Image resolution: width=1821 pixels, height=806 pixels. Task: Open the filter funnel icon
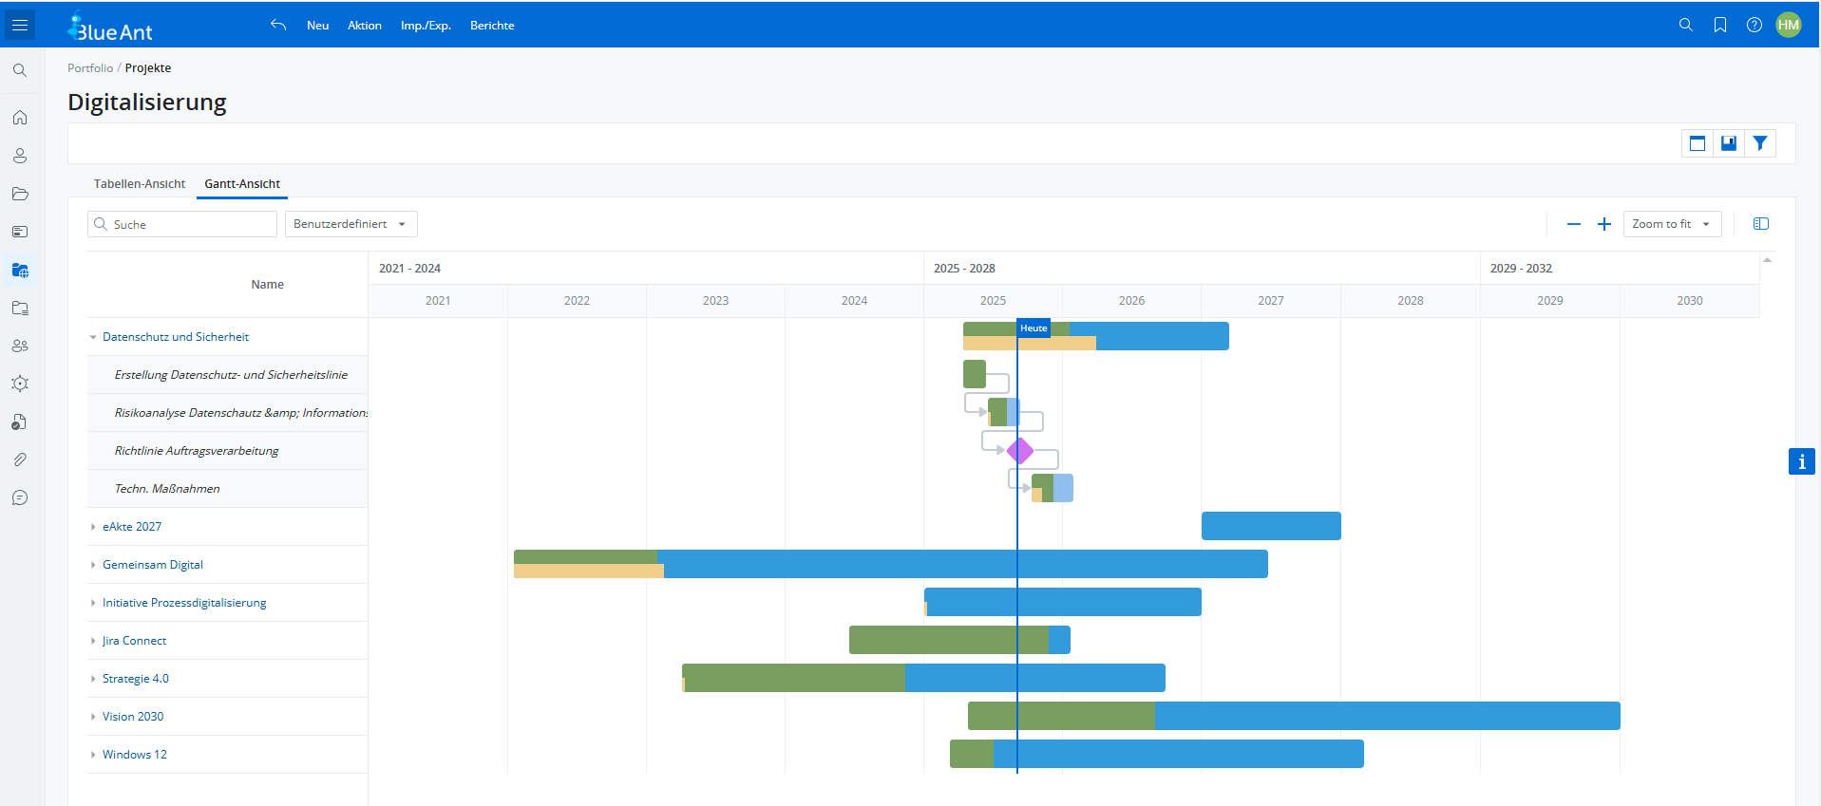pyautogui.click(x=1760, y=143)
